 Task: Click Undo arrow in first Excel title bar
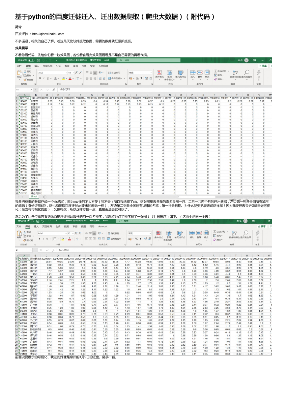(43, 60)
